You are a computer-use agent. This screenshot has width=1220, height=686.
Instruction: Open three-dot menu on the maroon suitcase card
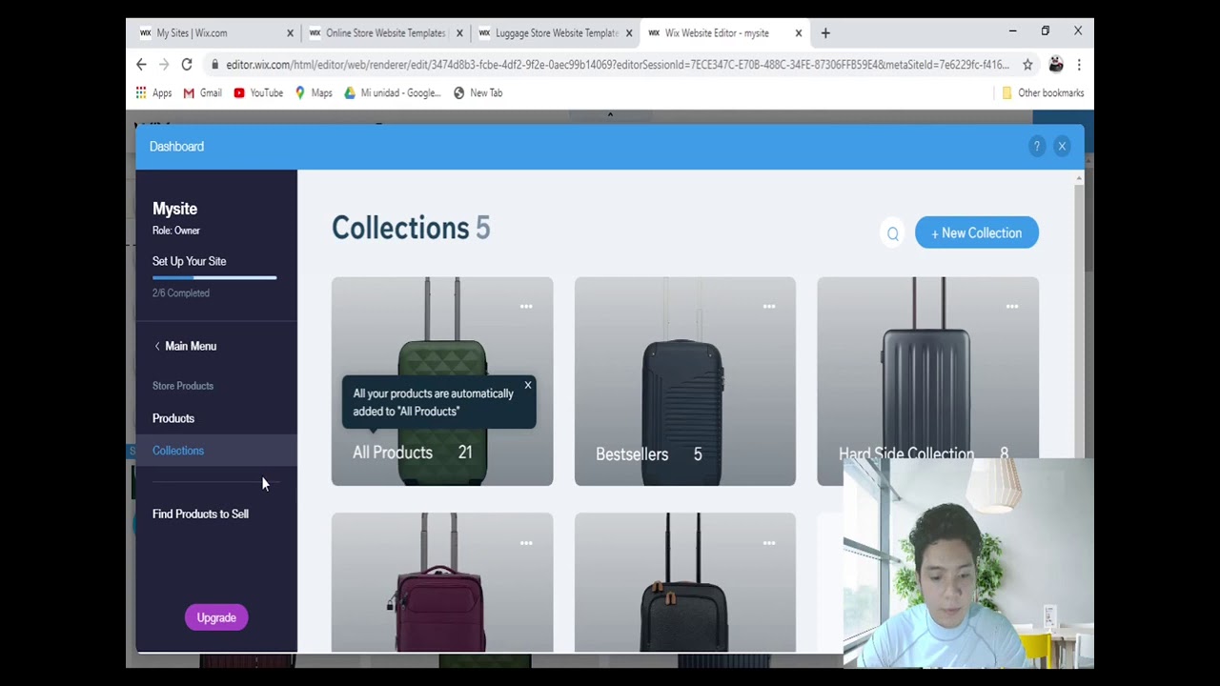coord(526,543)
